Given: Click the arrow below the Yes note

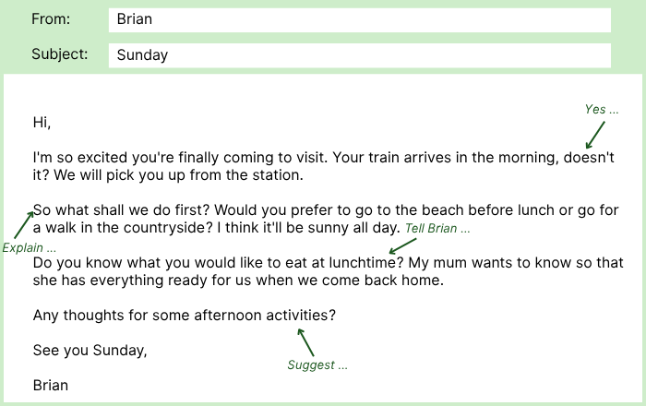Looking at the screenshot, I should (595, 135).
